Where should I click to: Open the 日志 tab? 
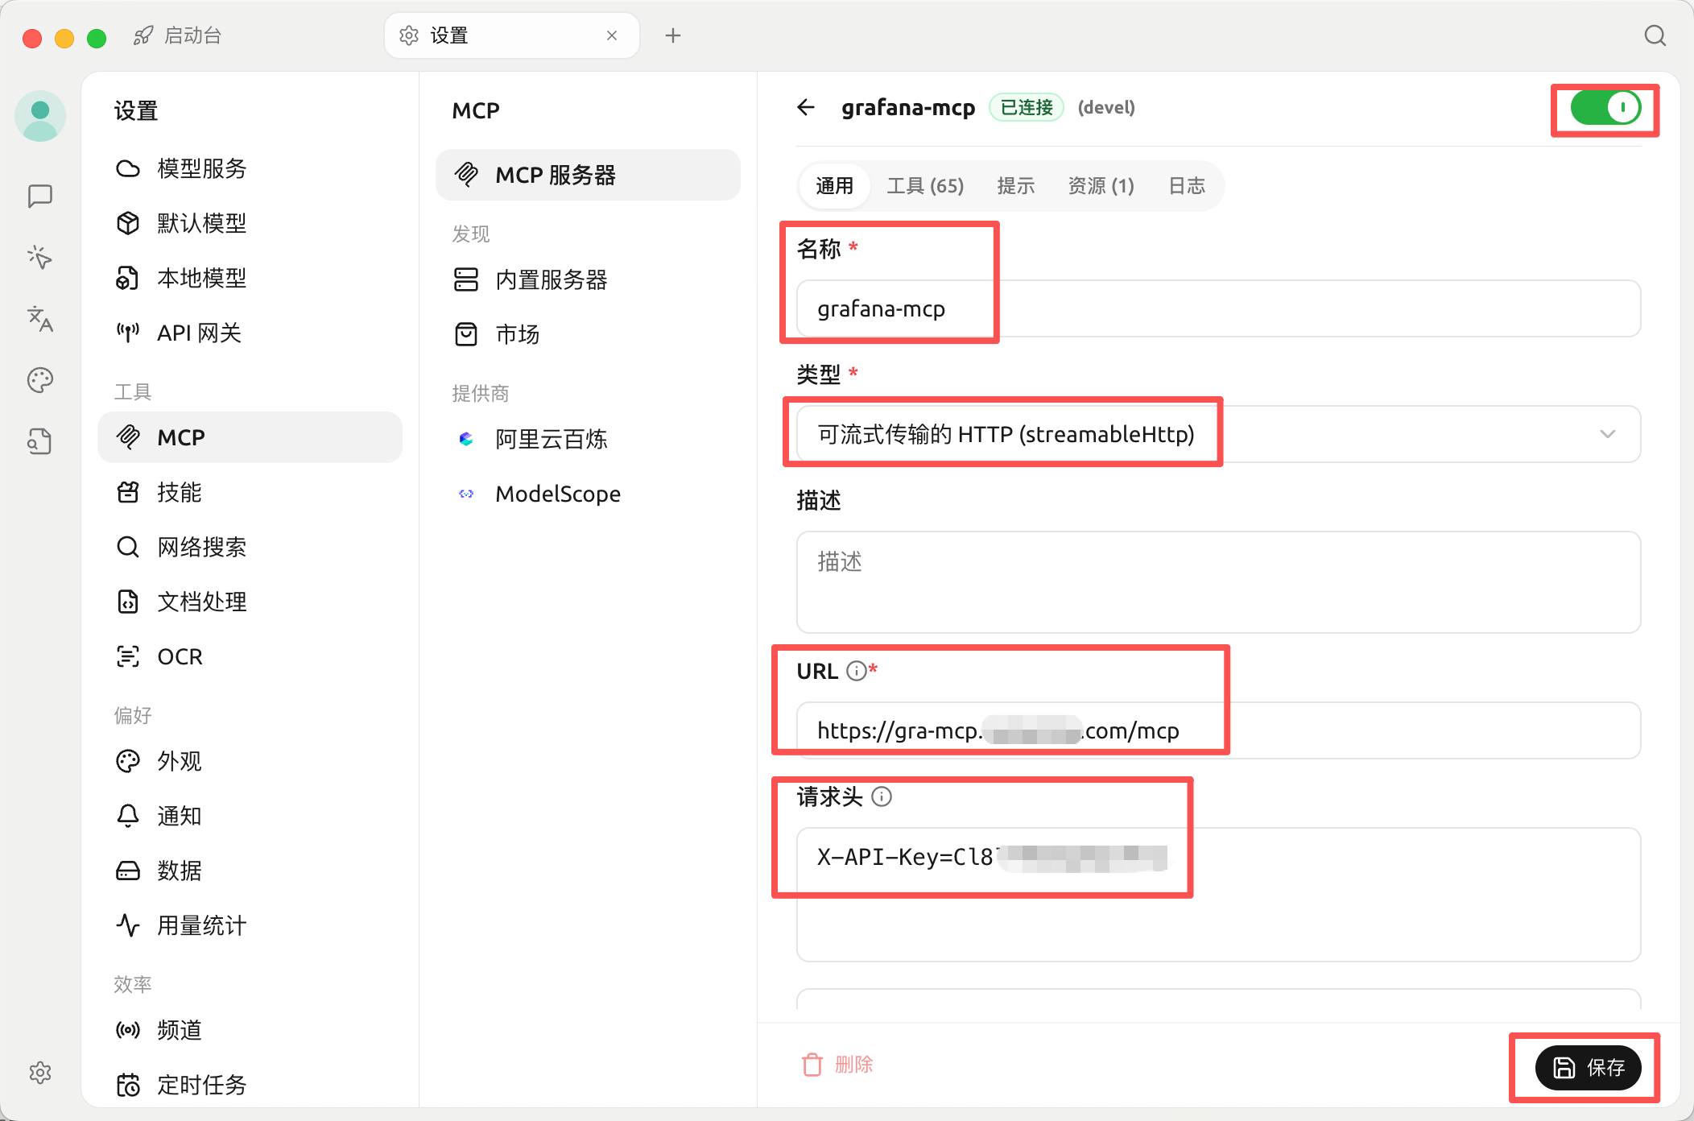coord(1187,186)
